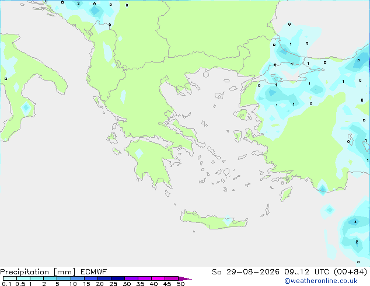This screenshot has height=286, width=370.
Task: Click the legend swatch between 10 and 15
Action: [78, 278]
